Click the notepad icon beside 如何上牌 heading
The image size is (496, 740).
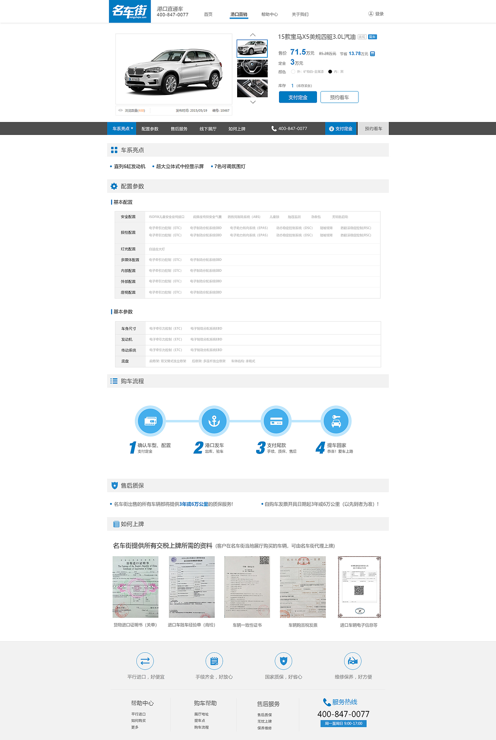(x=116, y=524)
